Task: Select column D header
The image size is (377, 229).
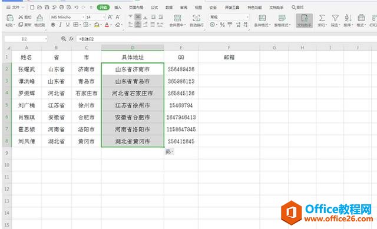Action: coord(133,48)
